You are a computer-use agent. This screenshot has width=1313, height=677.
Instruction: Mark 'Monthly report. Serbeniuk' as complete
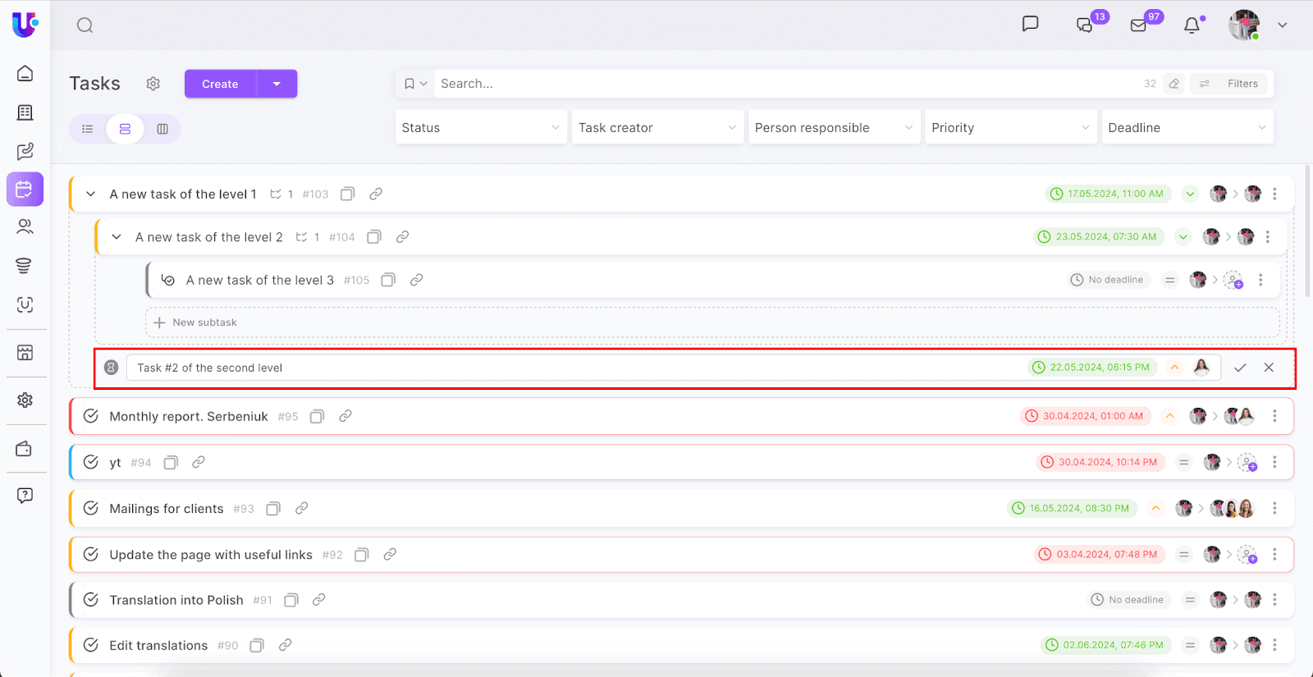[91, 416]
